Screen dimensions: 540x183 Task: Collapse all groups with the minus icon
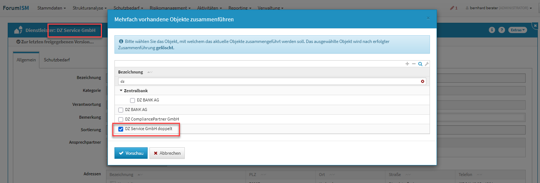(414, 64)
